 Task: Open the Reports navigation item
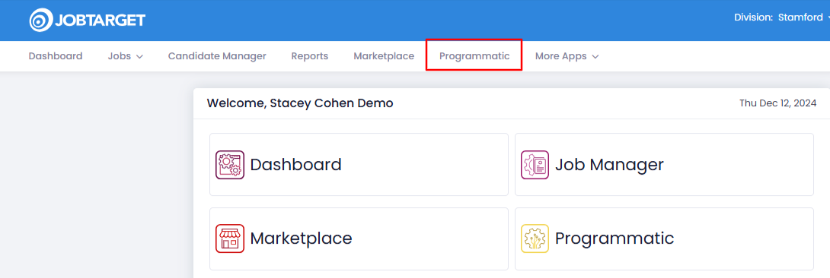[310, 56]
